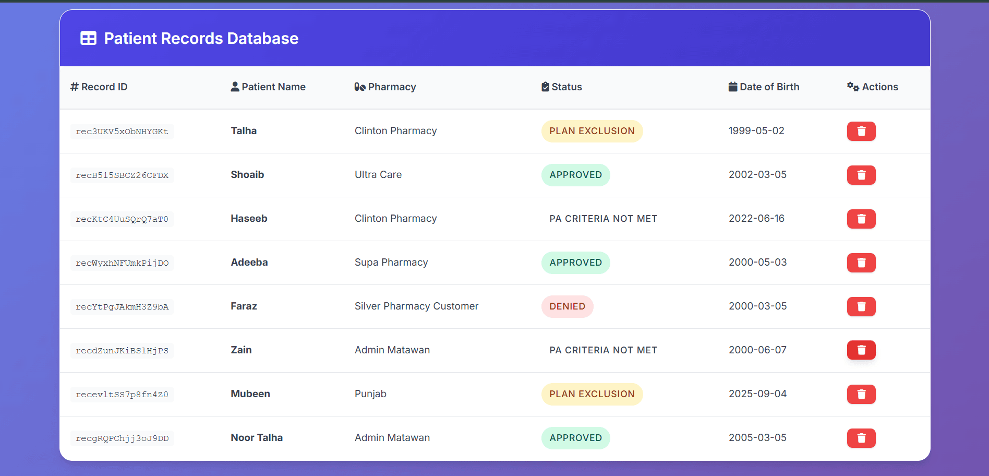Click patient name Haseeb
This screenshot has width=989, height=476.
tap(249, 219)
